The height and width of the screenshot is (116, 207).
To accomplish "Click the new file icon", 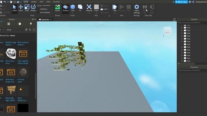I will pyautogui.click(x=1, y=2).
